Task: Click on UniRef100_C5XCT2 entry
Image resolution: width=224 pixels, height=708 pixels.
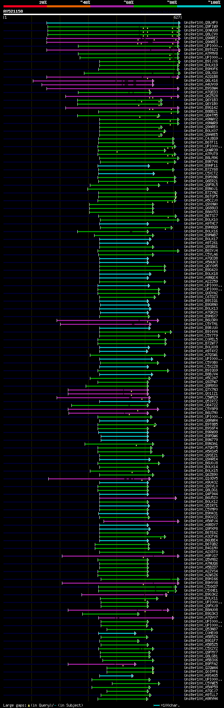Action: click(201, 173)
